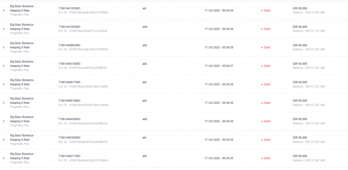Click the balance IDR 51,567,496
348x170 pixels.
(309, 160)
